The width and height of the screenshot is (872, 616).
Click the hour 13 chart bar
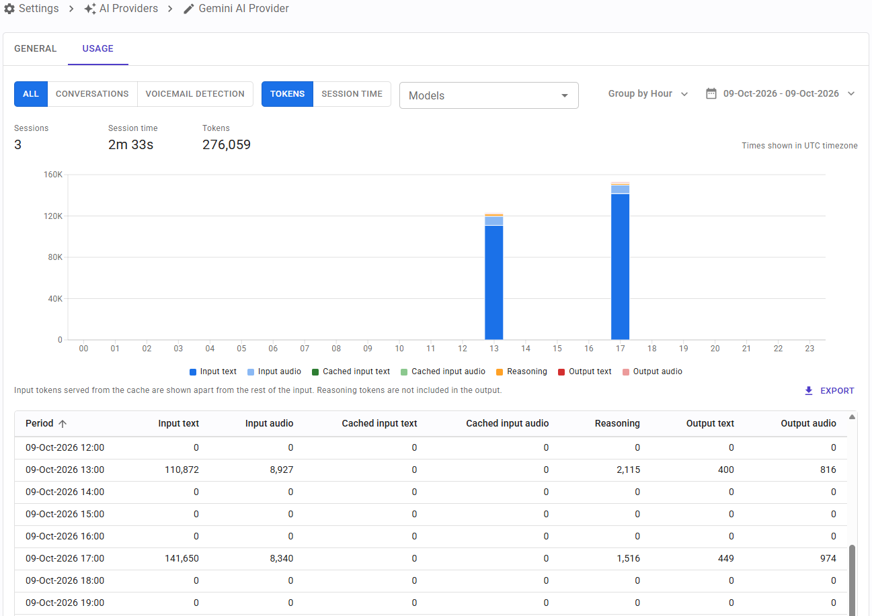(x=494, y=277)
